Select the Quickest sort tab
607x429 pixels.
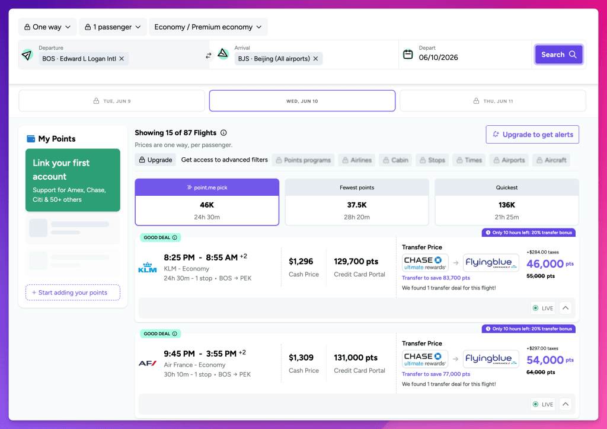pyautogui.click(x=507, y=202)
